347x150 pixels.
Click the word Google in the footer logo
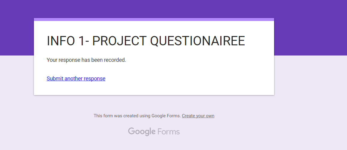pyautogui.click(x=142, y=132)
